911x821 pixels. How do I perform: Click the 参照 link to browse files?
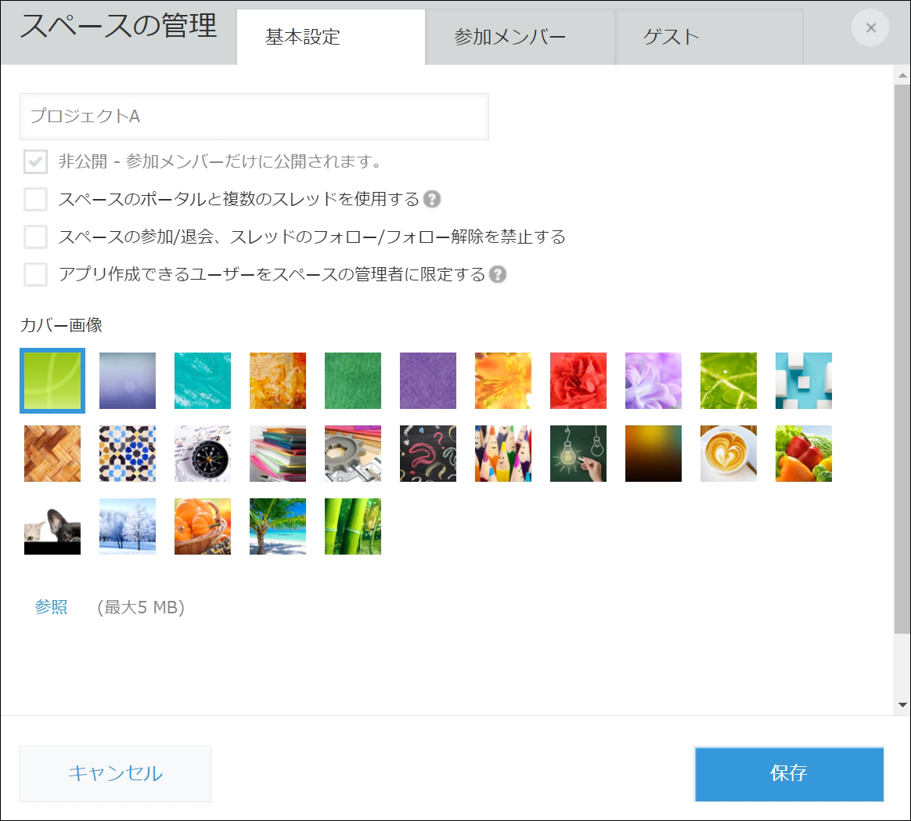click(51, 606)
